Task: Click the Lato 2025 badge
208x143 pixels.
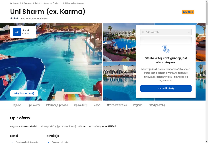Action: (x=188, y=12)
